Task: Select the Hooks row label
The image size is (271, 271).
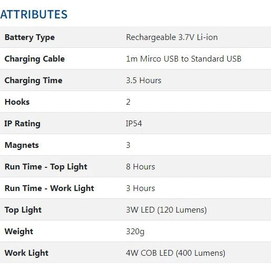Action: click(17, 102)
